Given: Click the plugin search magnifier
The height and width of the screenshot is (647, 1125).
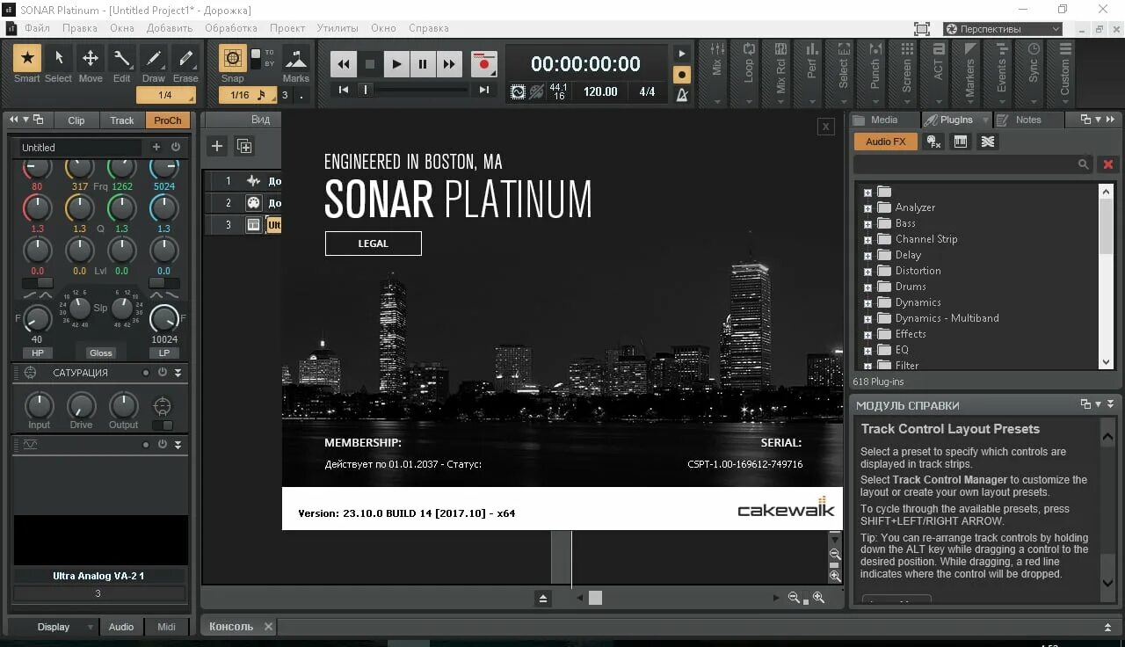Looking at the screenshot, I should tap(1085, 164).
